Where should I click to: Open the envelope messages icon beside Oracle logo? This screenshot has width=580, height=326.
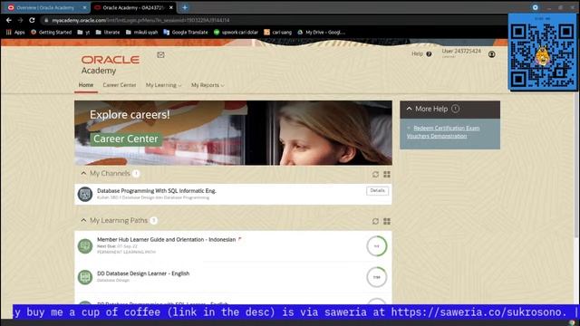tap(160, 54)
